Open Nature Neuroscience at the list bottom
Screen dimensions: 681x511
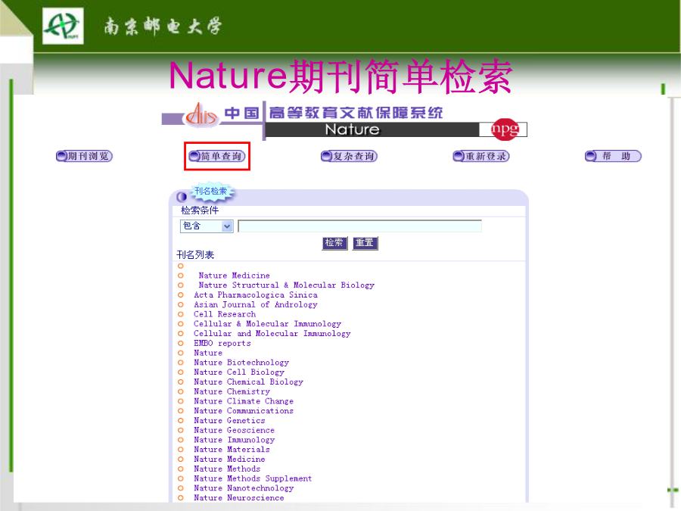239,498
